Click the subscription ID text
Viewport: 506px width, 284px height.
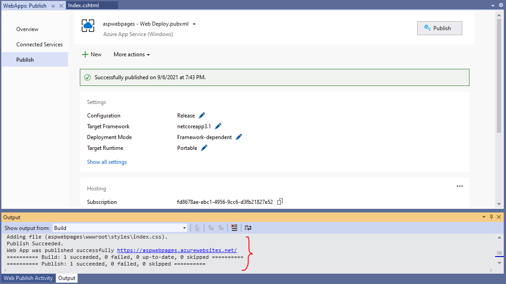(x=225, y=202)
